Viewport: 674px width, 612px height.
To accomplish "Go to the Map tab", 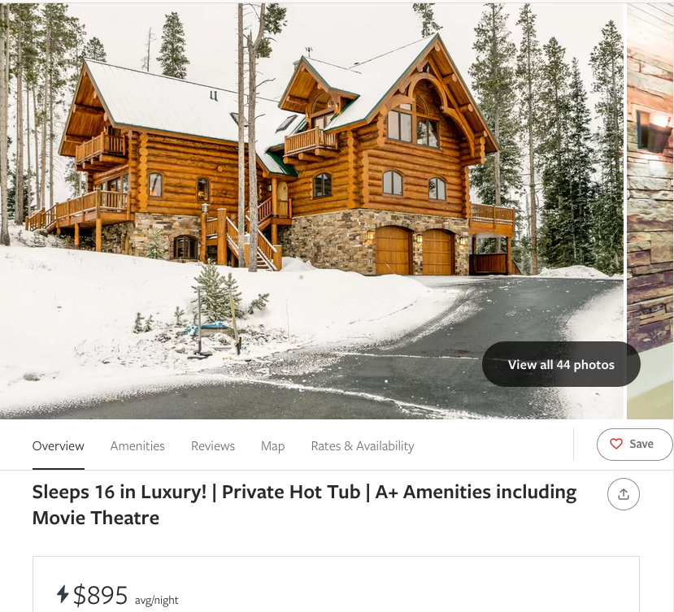I will pyautogui.click(x=272, y=446).
